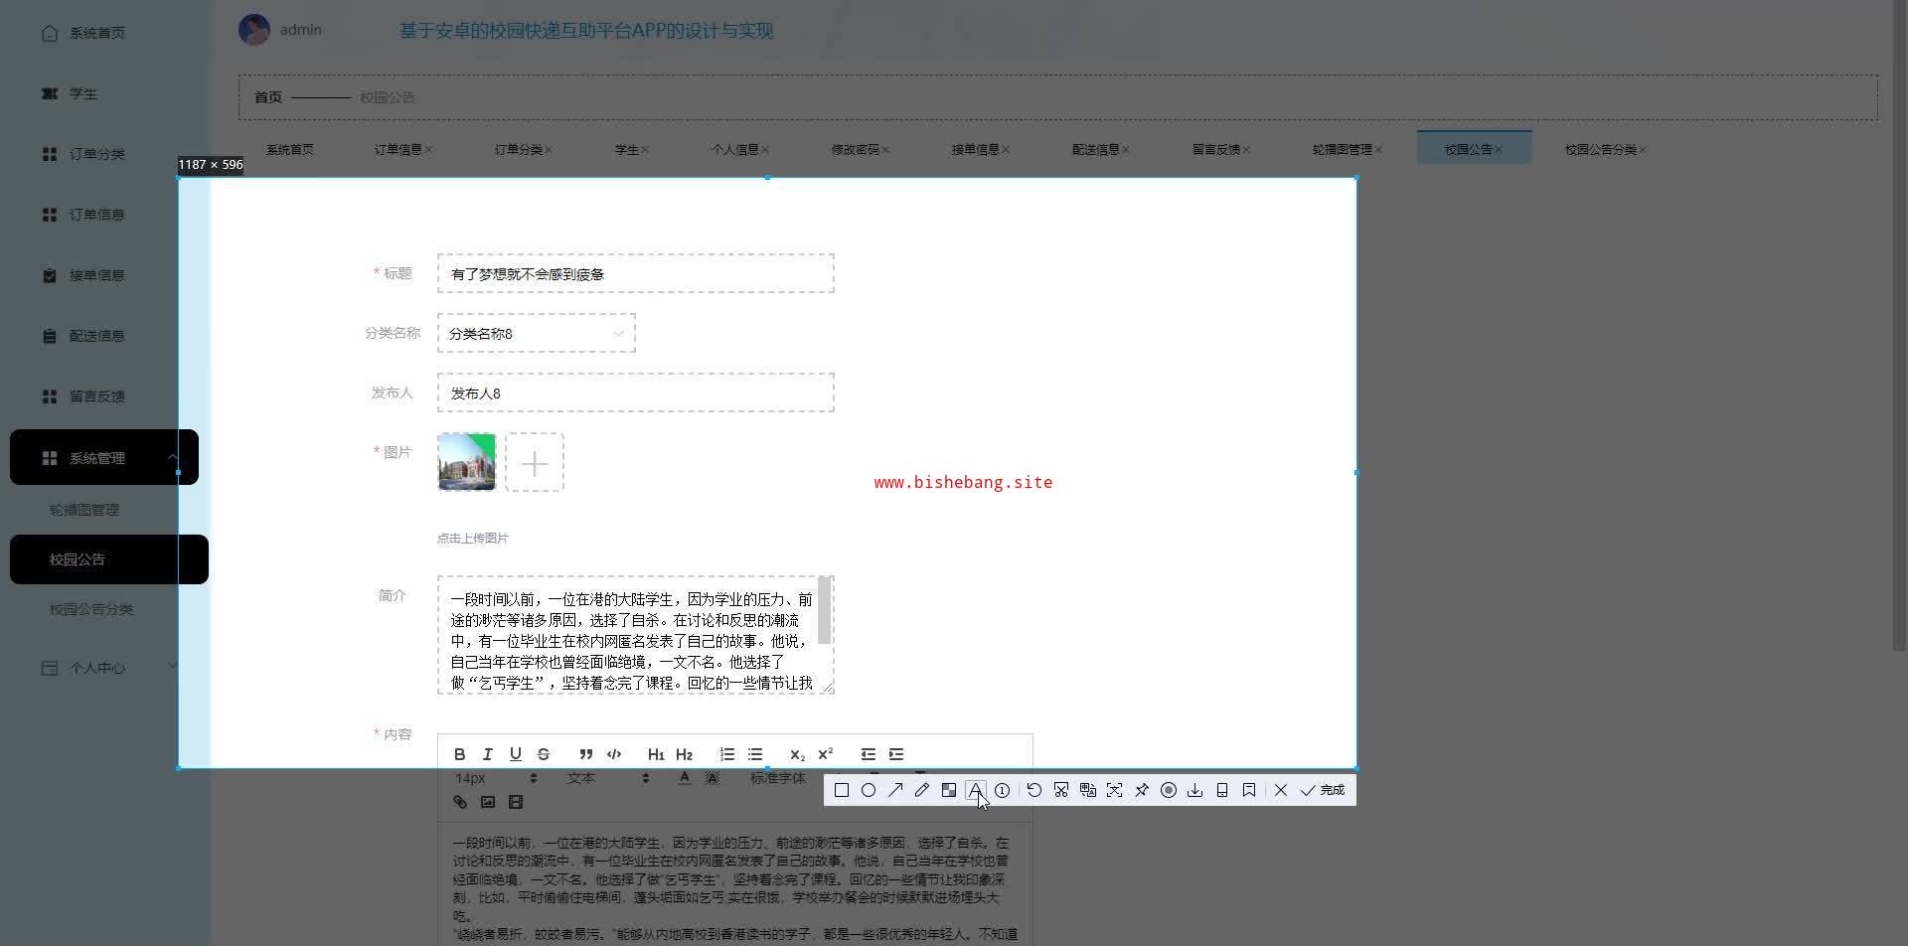Viewport: 1908px width, 946px height.
Task: Switch to the 校园公告分类 tab
Action: tap(1600, 150)
